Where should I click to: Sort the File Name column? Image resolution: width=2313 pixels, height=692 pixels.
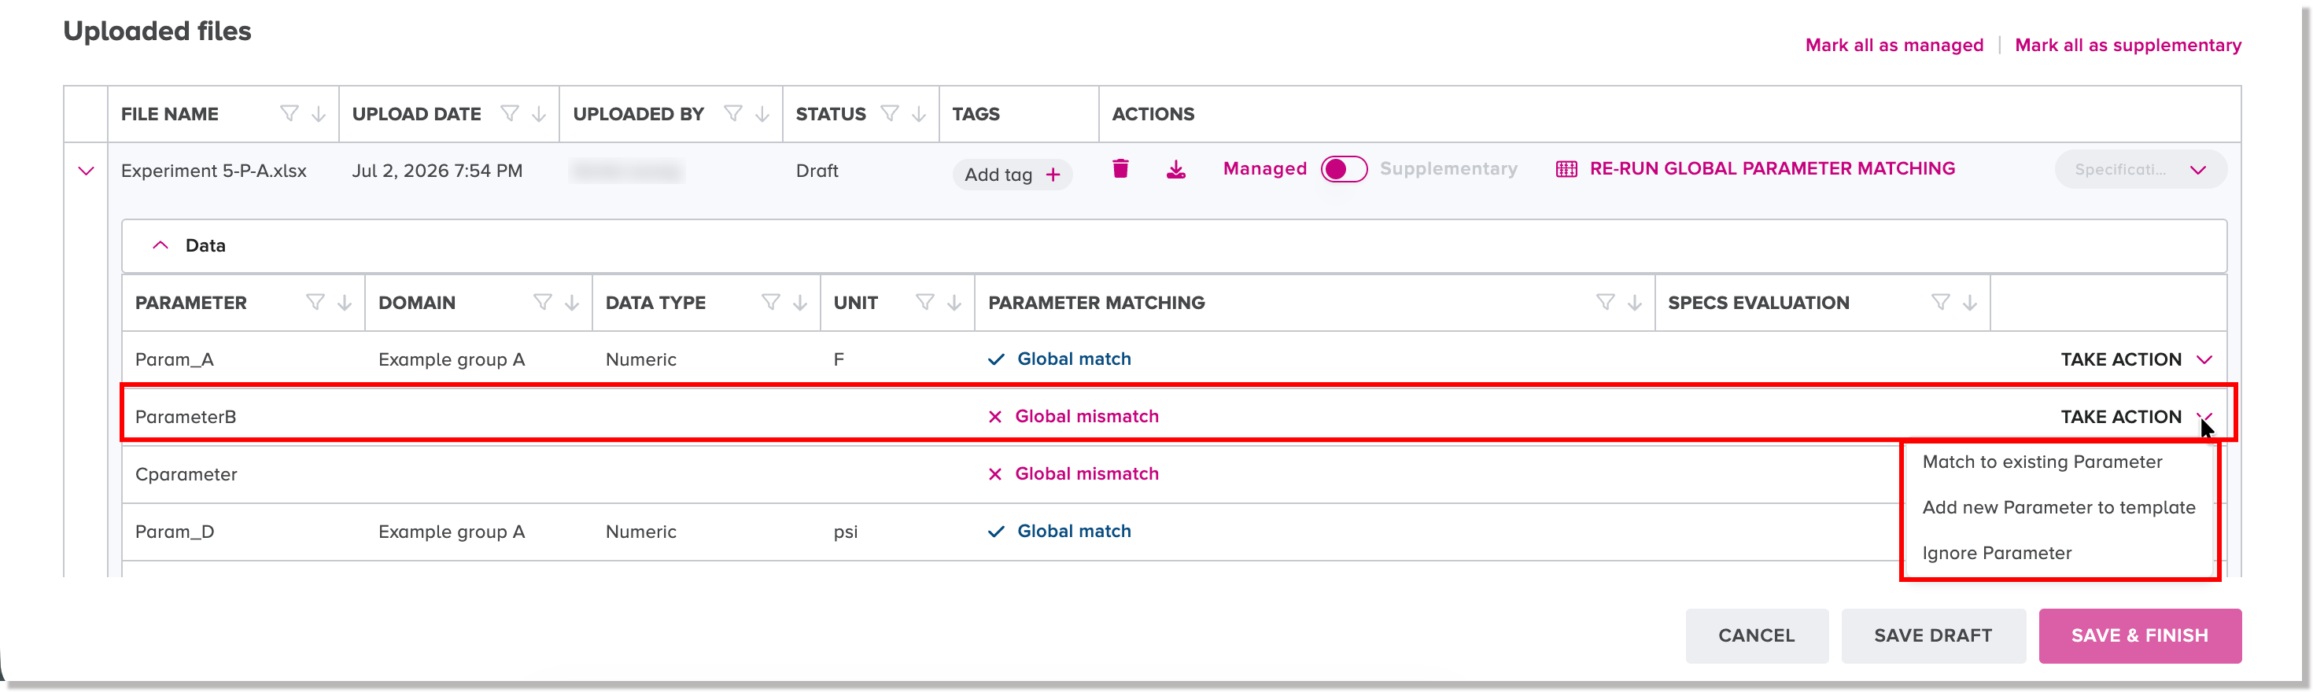[319, 114]
